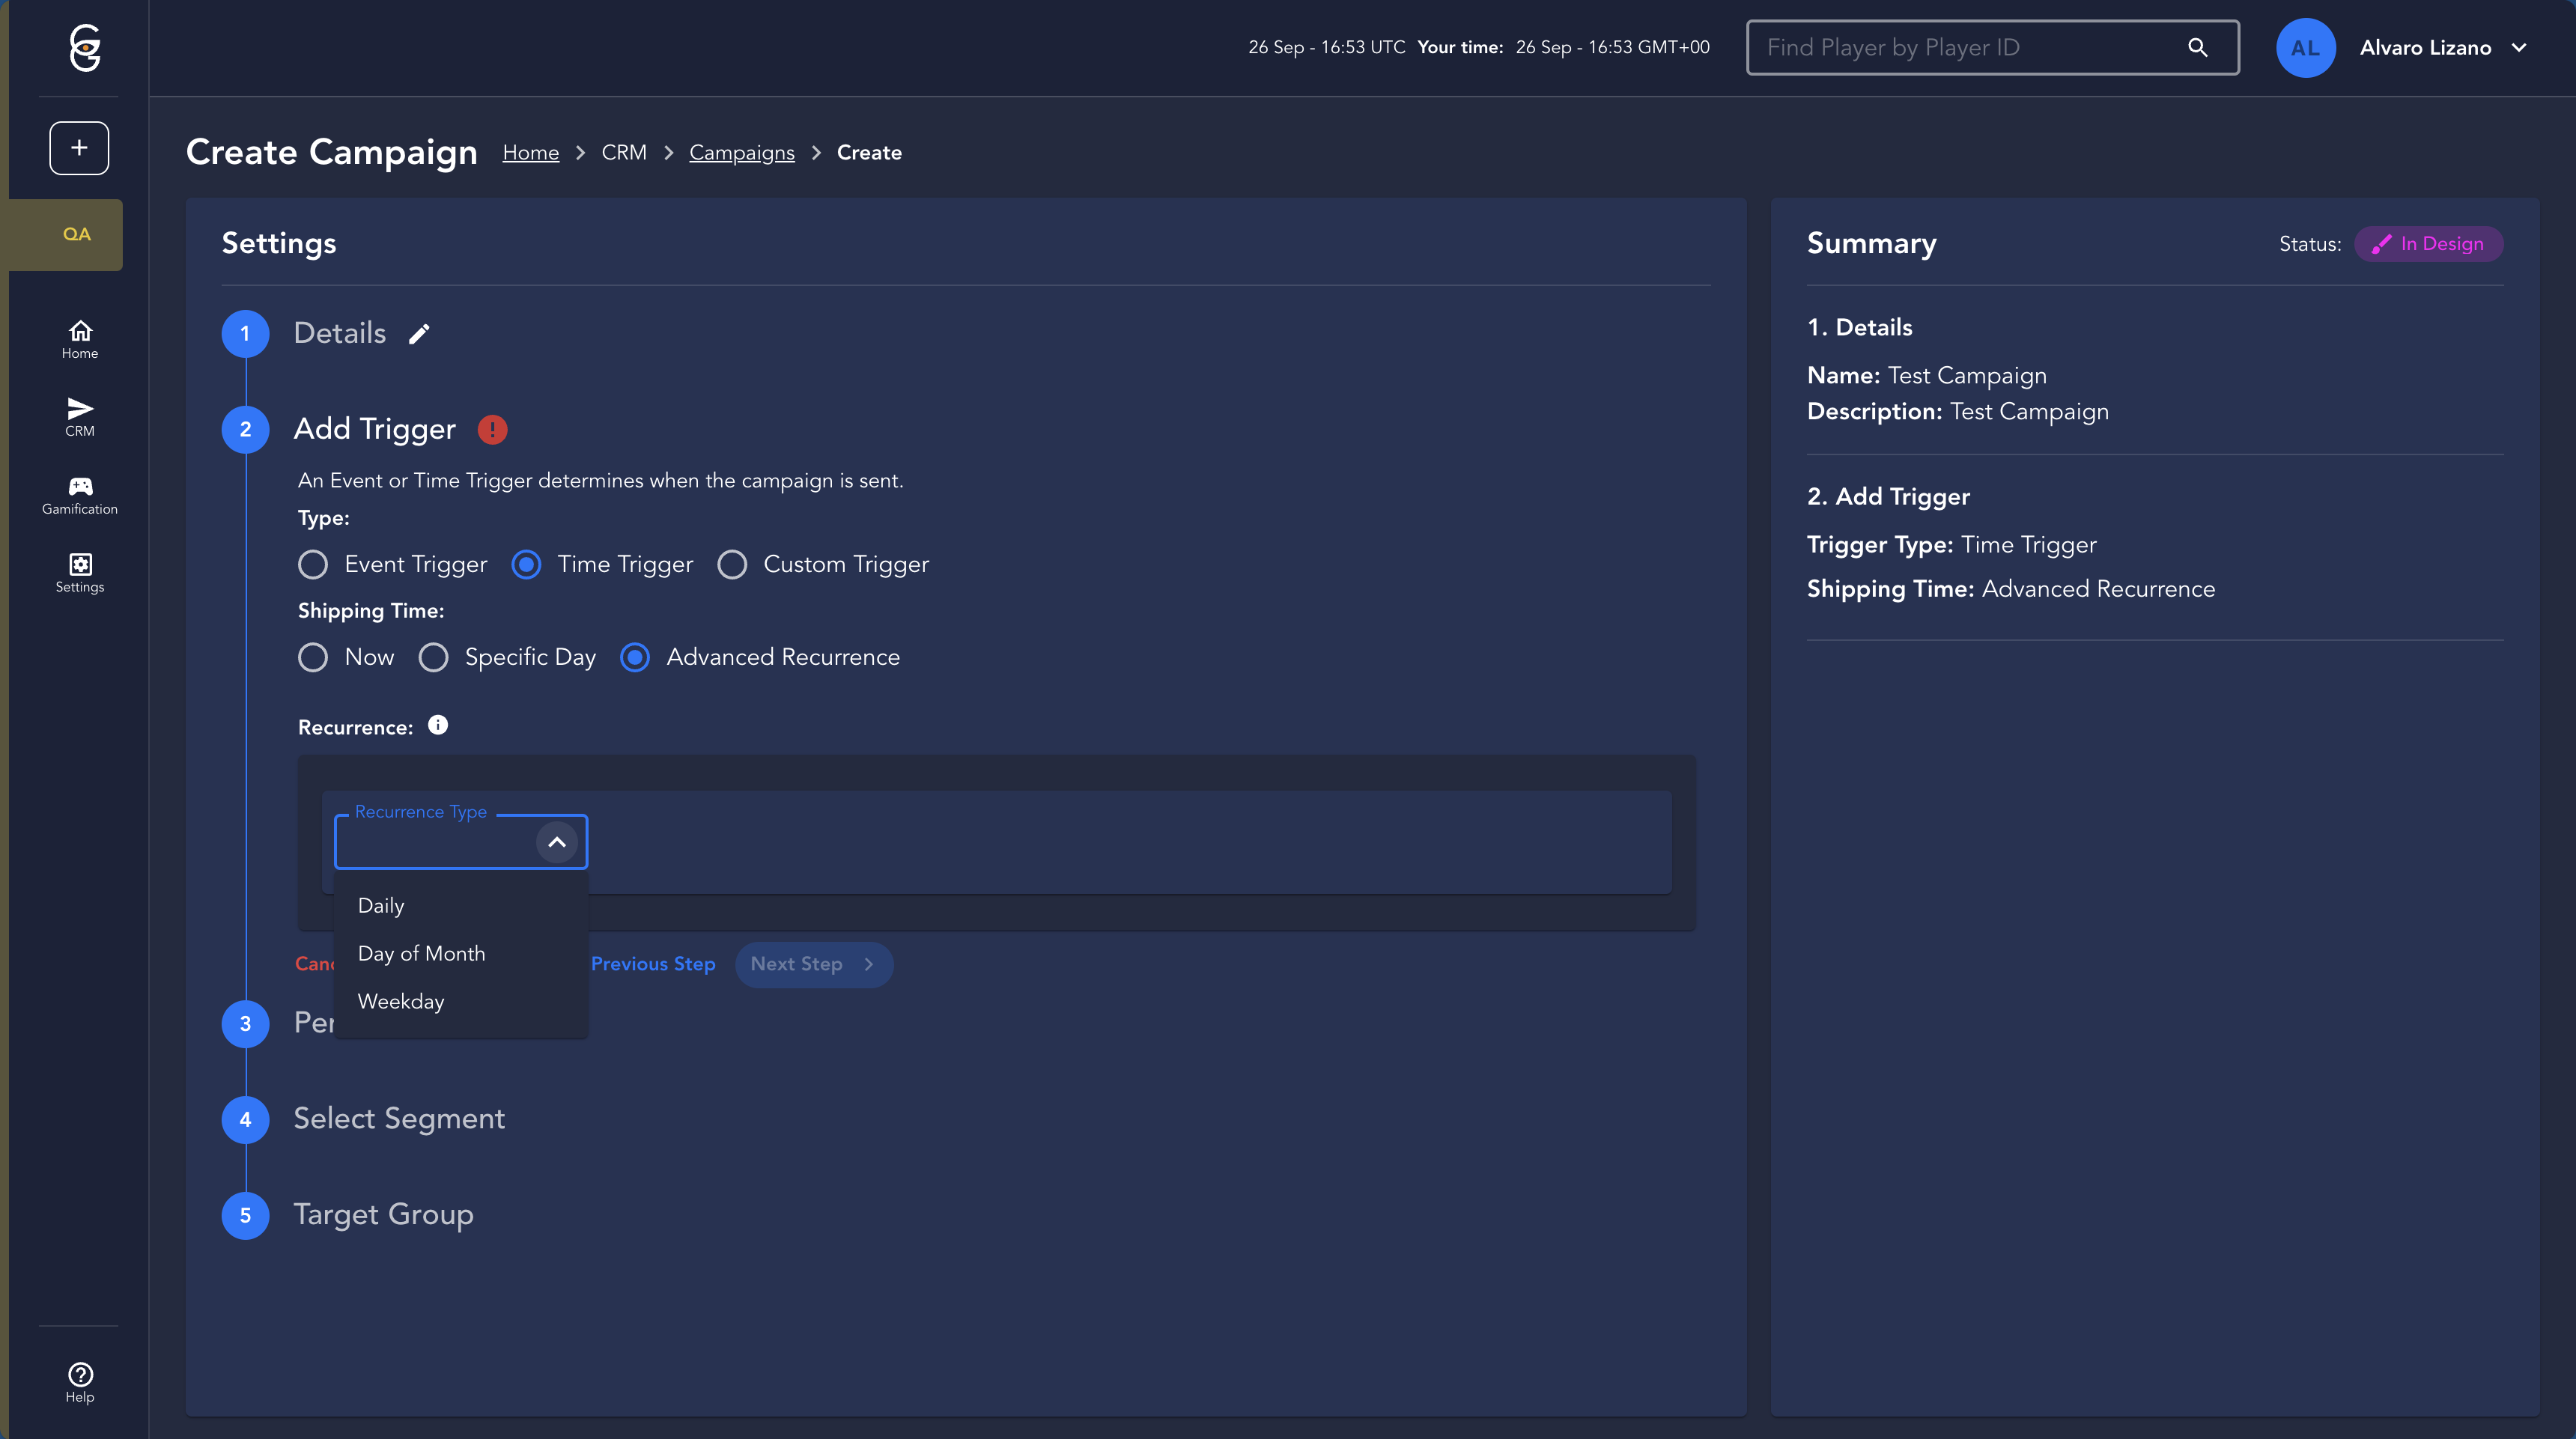Click the Recurrence info icon

tap(438, 726)
